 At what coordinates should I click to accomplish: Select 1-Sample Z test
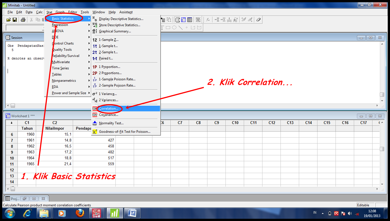click(x=126, y=40)
